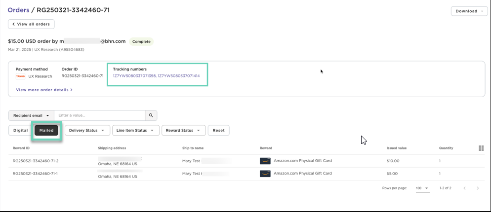Click the search magnifier icon button

(x=151, y=115)
